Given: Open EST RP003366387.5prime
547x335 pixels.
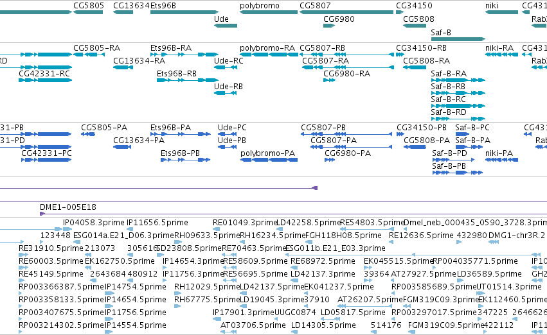Looking at the screenshot, I should click(62, 287).
